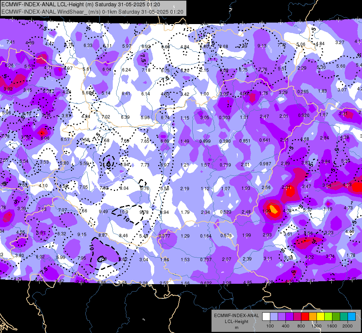Click the legend tick label 800

[x=301, y=326]
